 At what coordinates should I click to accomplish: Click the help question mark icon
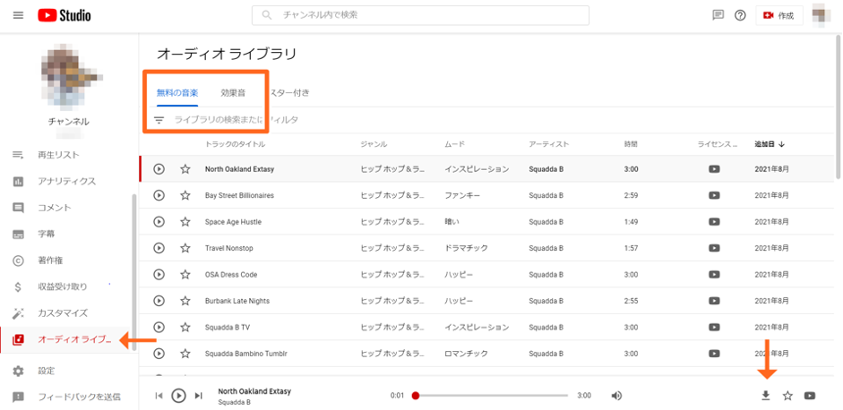[740, 15]
